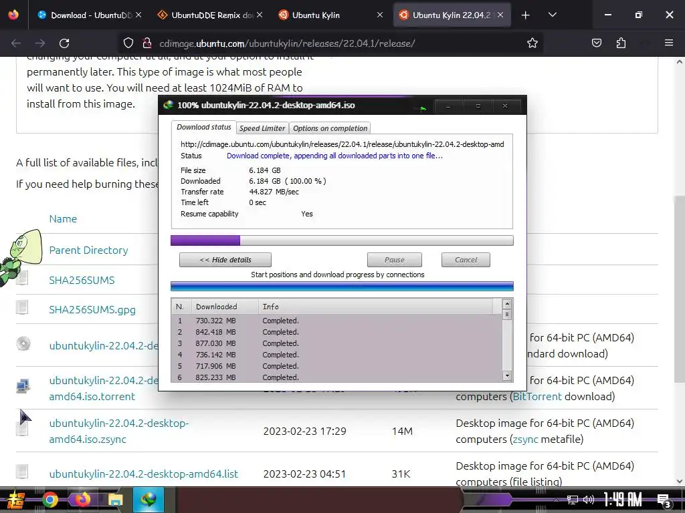This screenshot has width=685, height=513.
Task: Click the browser address bar URL
Action: [x=287, y=43]
